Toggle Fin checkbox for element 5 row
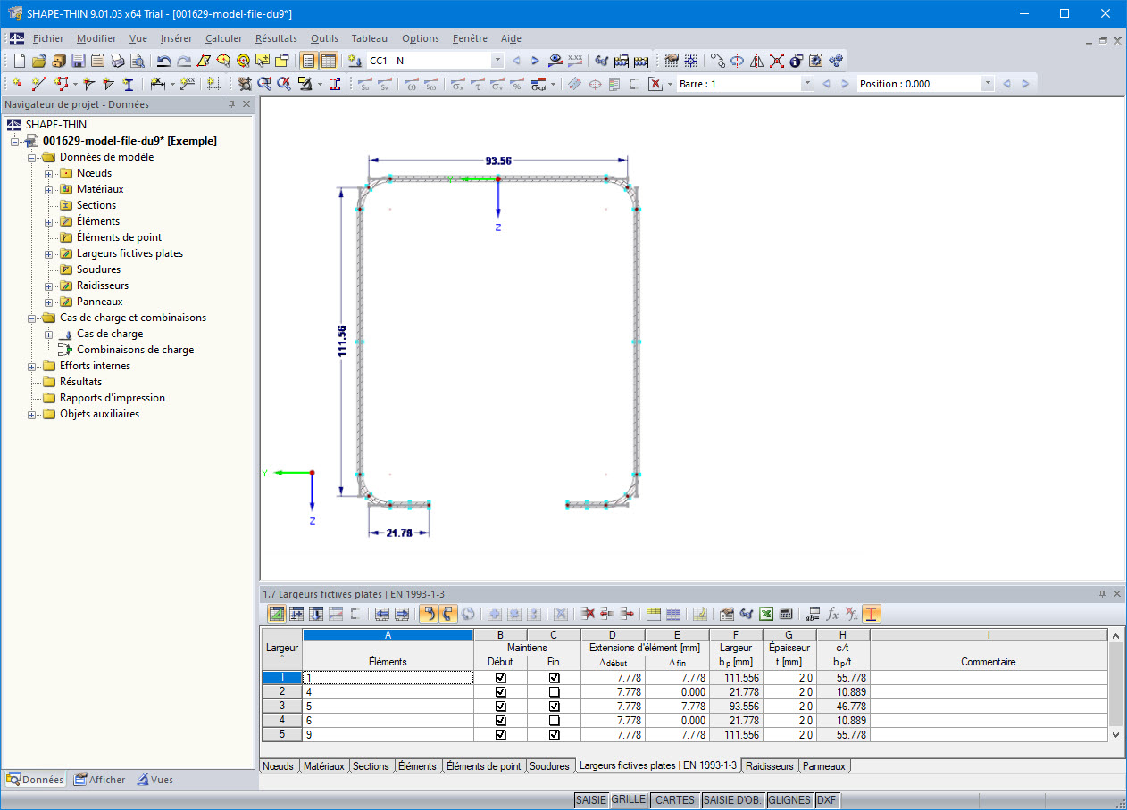1127x810 pixels. coord(554,707)
